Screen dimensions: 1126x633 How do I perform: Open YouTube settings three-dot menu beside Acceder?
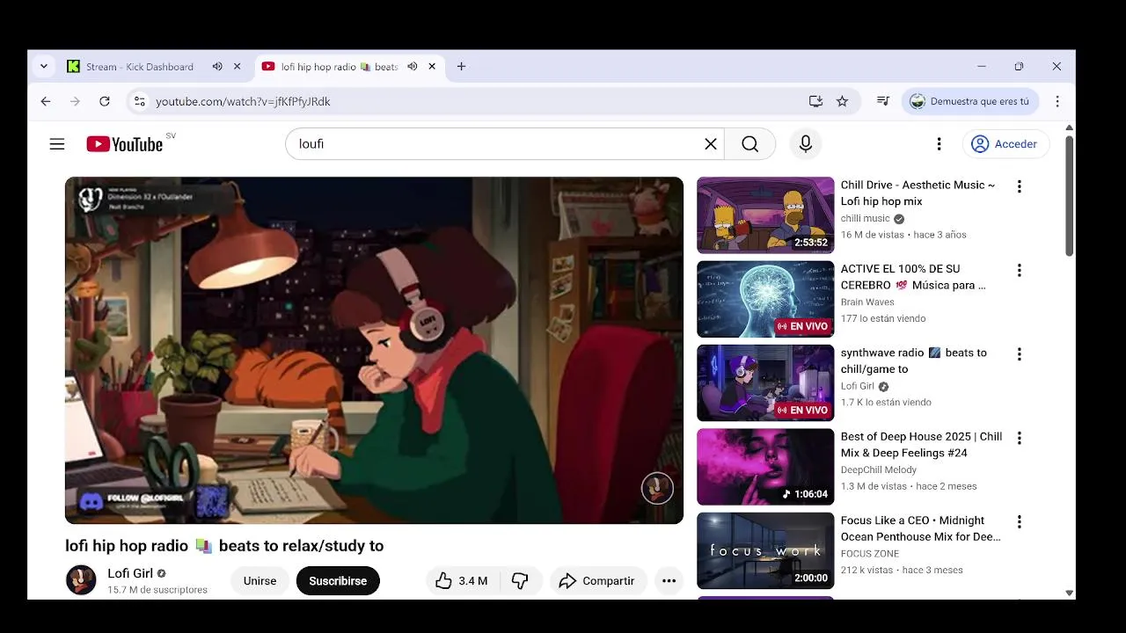click(x=939, y=144)
